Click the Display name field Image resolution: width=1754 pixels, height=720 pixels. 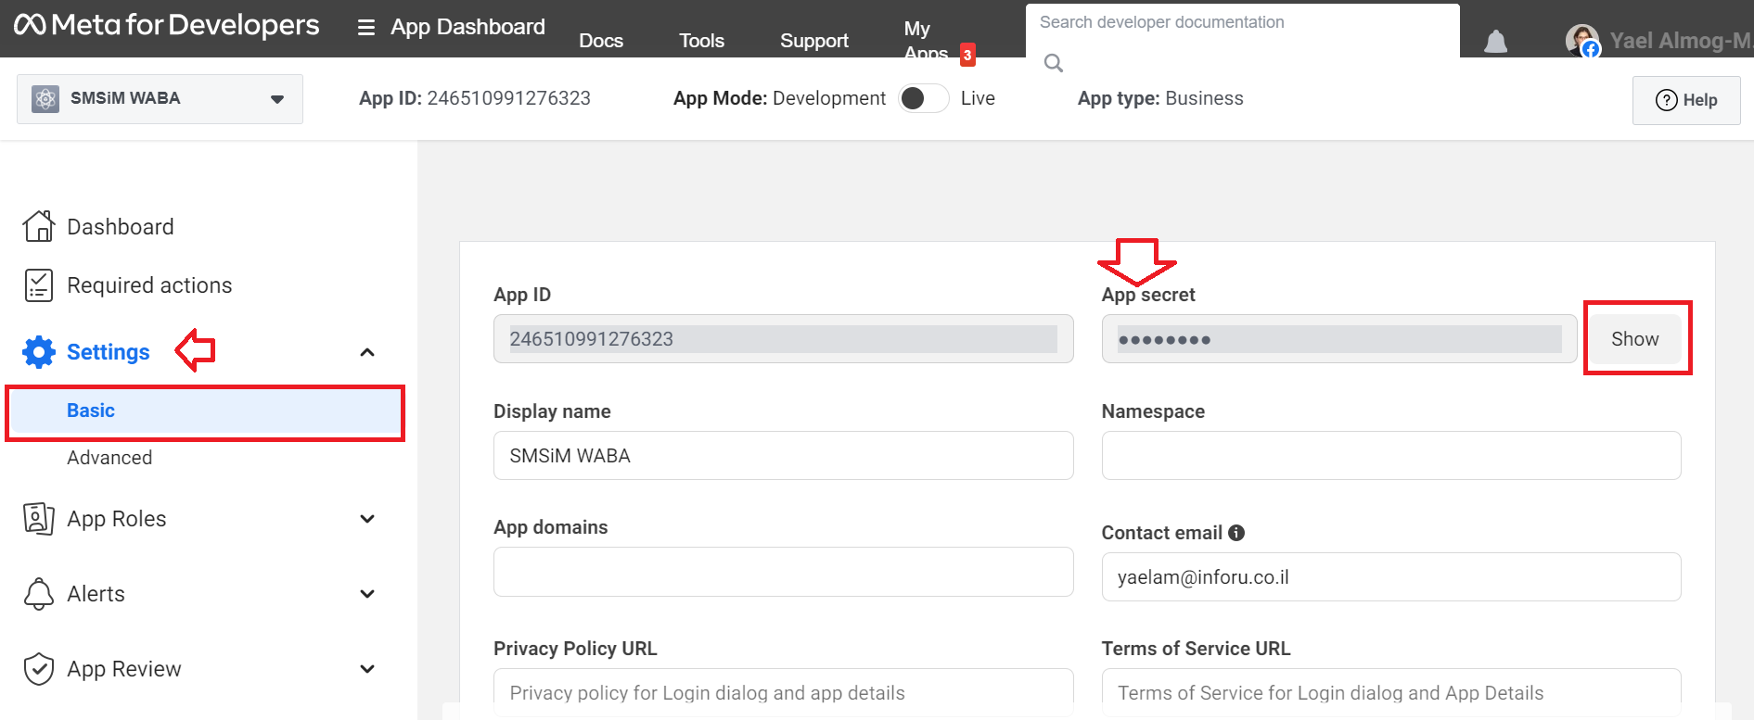(783, 456)
